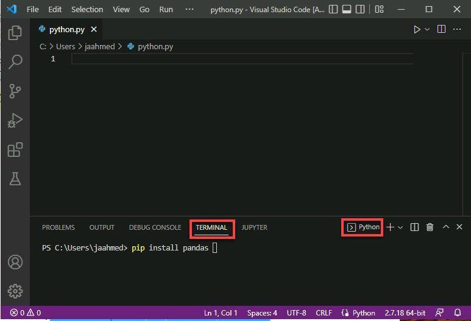Viewport: 471px width, 321px height.
Task: Open the Selection menu
Action: click(x=87, y=10)
